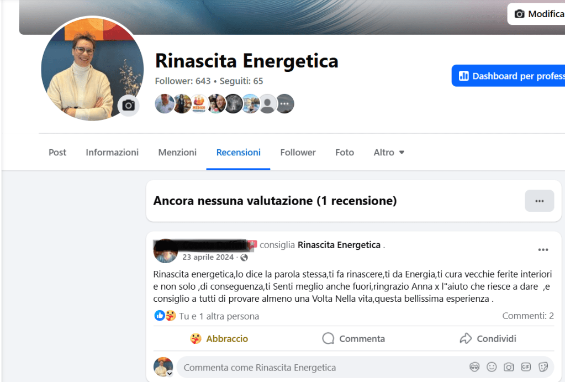This screenshot has width=565, height=382.
Task: Expand the Altro dropdown menu
Action: (x=389, y=152)
